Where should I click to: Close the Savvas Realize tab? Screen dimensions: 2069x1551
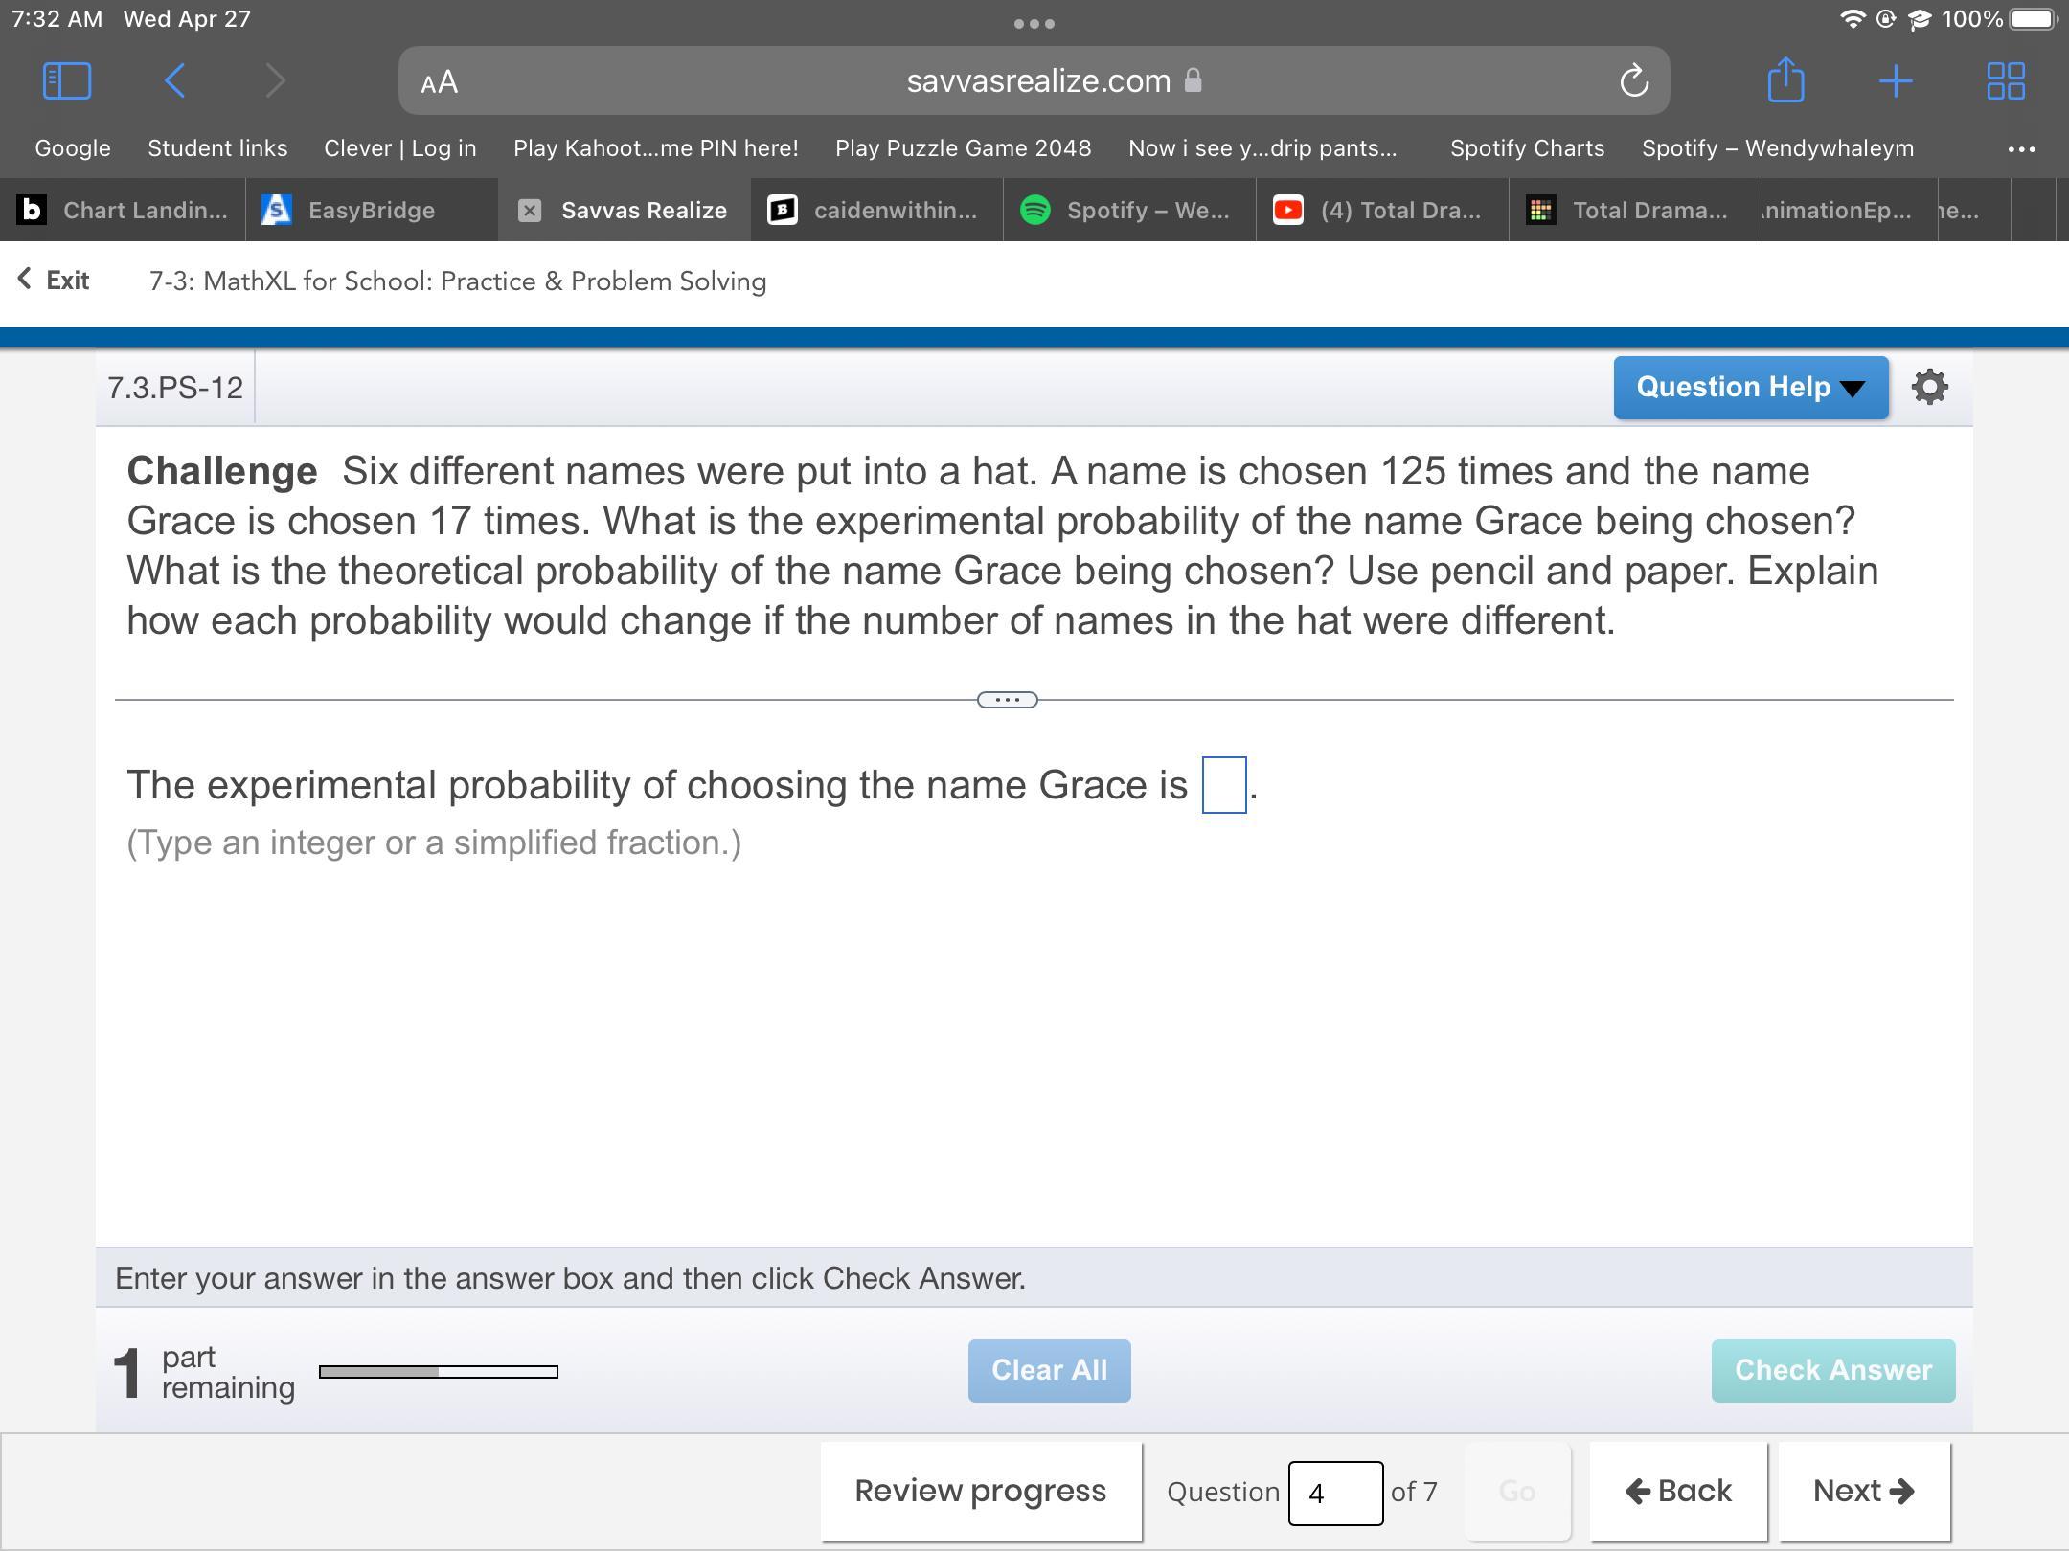[530, 211]
